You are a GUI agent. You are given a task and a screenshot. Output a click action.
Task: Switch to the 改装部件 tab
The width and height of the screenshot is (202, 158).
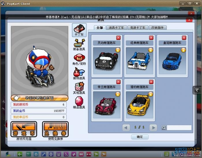(x=158, y=28)
